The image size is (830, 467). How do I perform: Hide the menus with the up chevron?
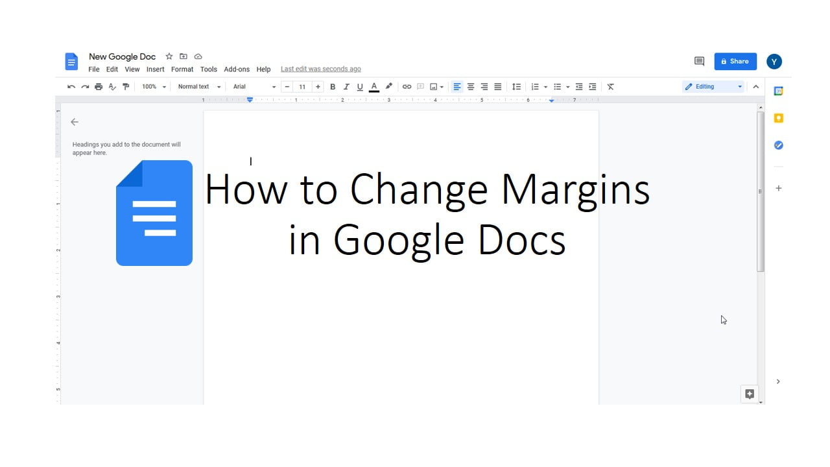tap(755, 87)
